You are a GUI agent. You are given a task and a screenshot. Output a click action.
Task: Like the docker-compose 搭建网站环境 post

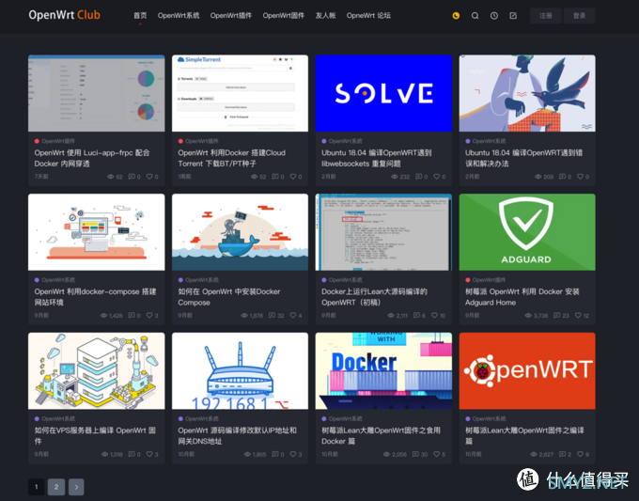[149, 315]
